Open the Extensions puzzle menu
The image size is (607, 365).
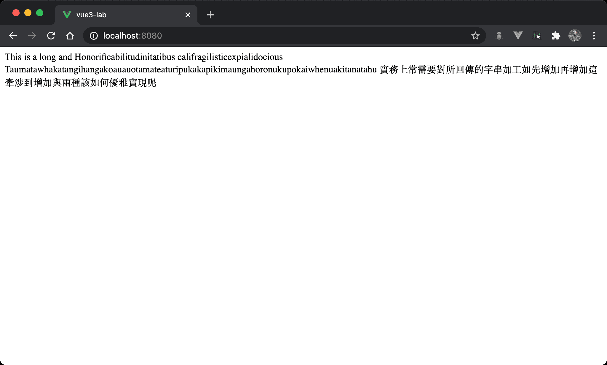coord(556,36)
